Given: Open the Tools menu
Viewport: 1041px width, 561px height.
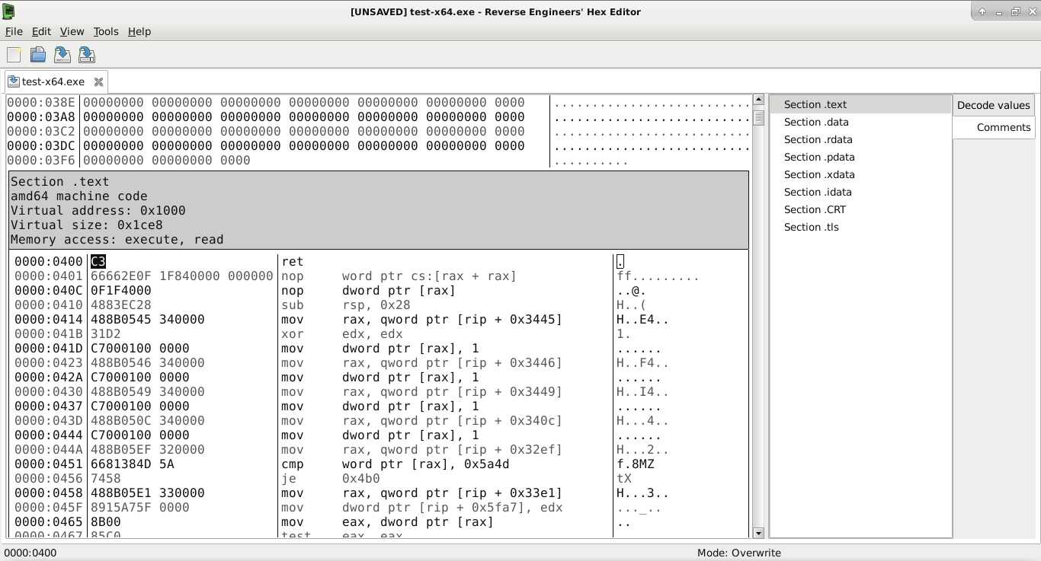Looking at the screenshot, I should [x=106, y=31].
